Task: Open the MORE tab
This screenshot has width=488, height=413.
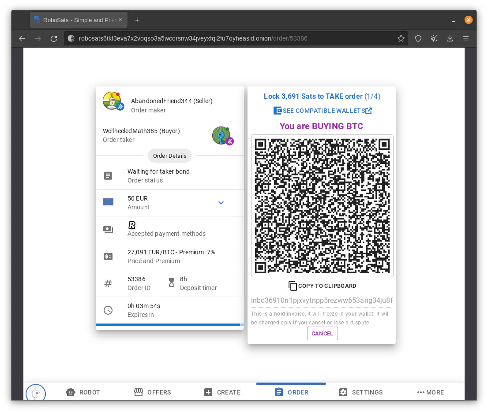Action: (x=431, y=392)
